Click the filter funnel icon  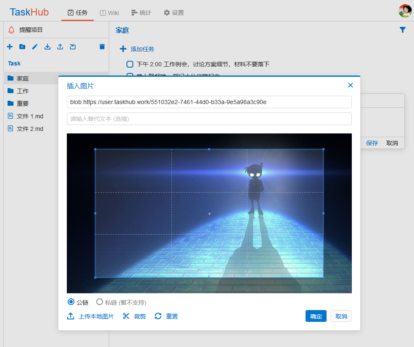[402, 30]
